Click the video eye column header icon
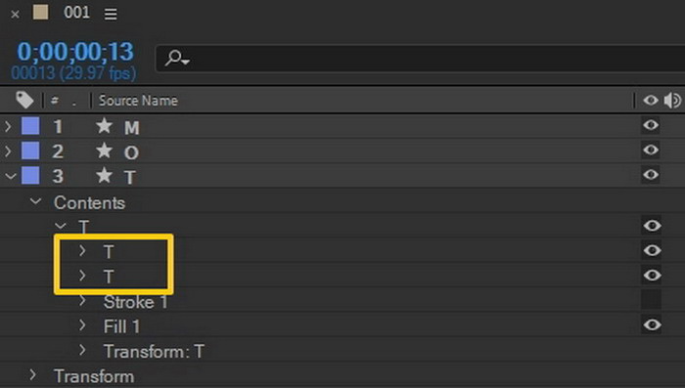 tap(651, 101)
